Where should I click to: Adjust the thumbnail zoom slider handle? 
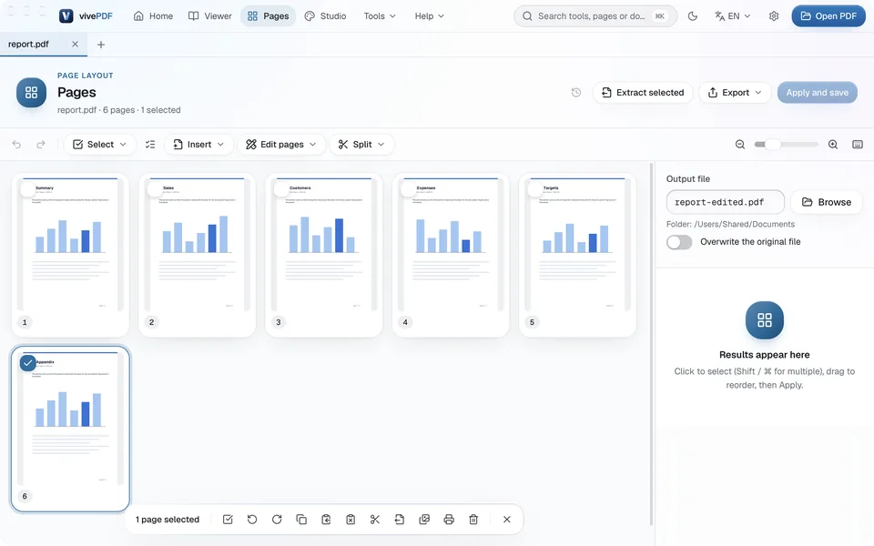[x=772, y=145]
